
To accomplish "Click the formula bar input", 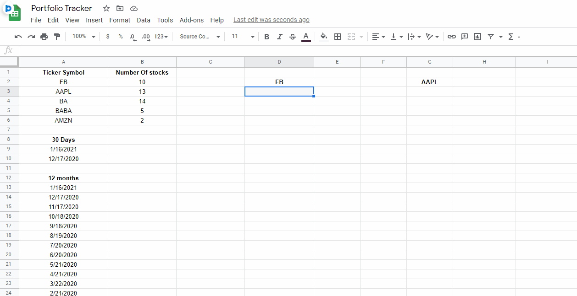I will [297, 50].
